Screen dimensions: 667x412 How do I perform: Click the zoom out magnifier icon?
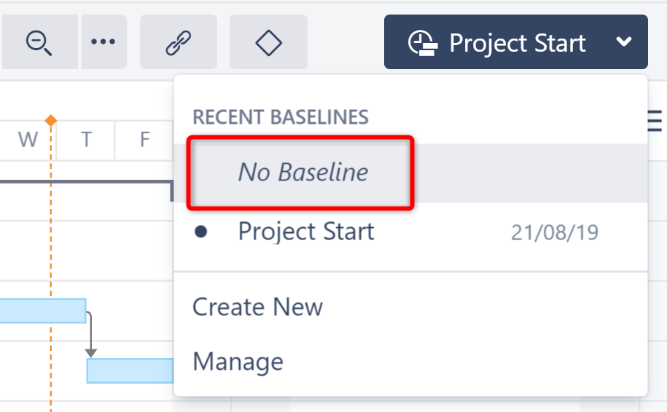(x=39, y=42)
